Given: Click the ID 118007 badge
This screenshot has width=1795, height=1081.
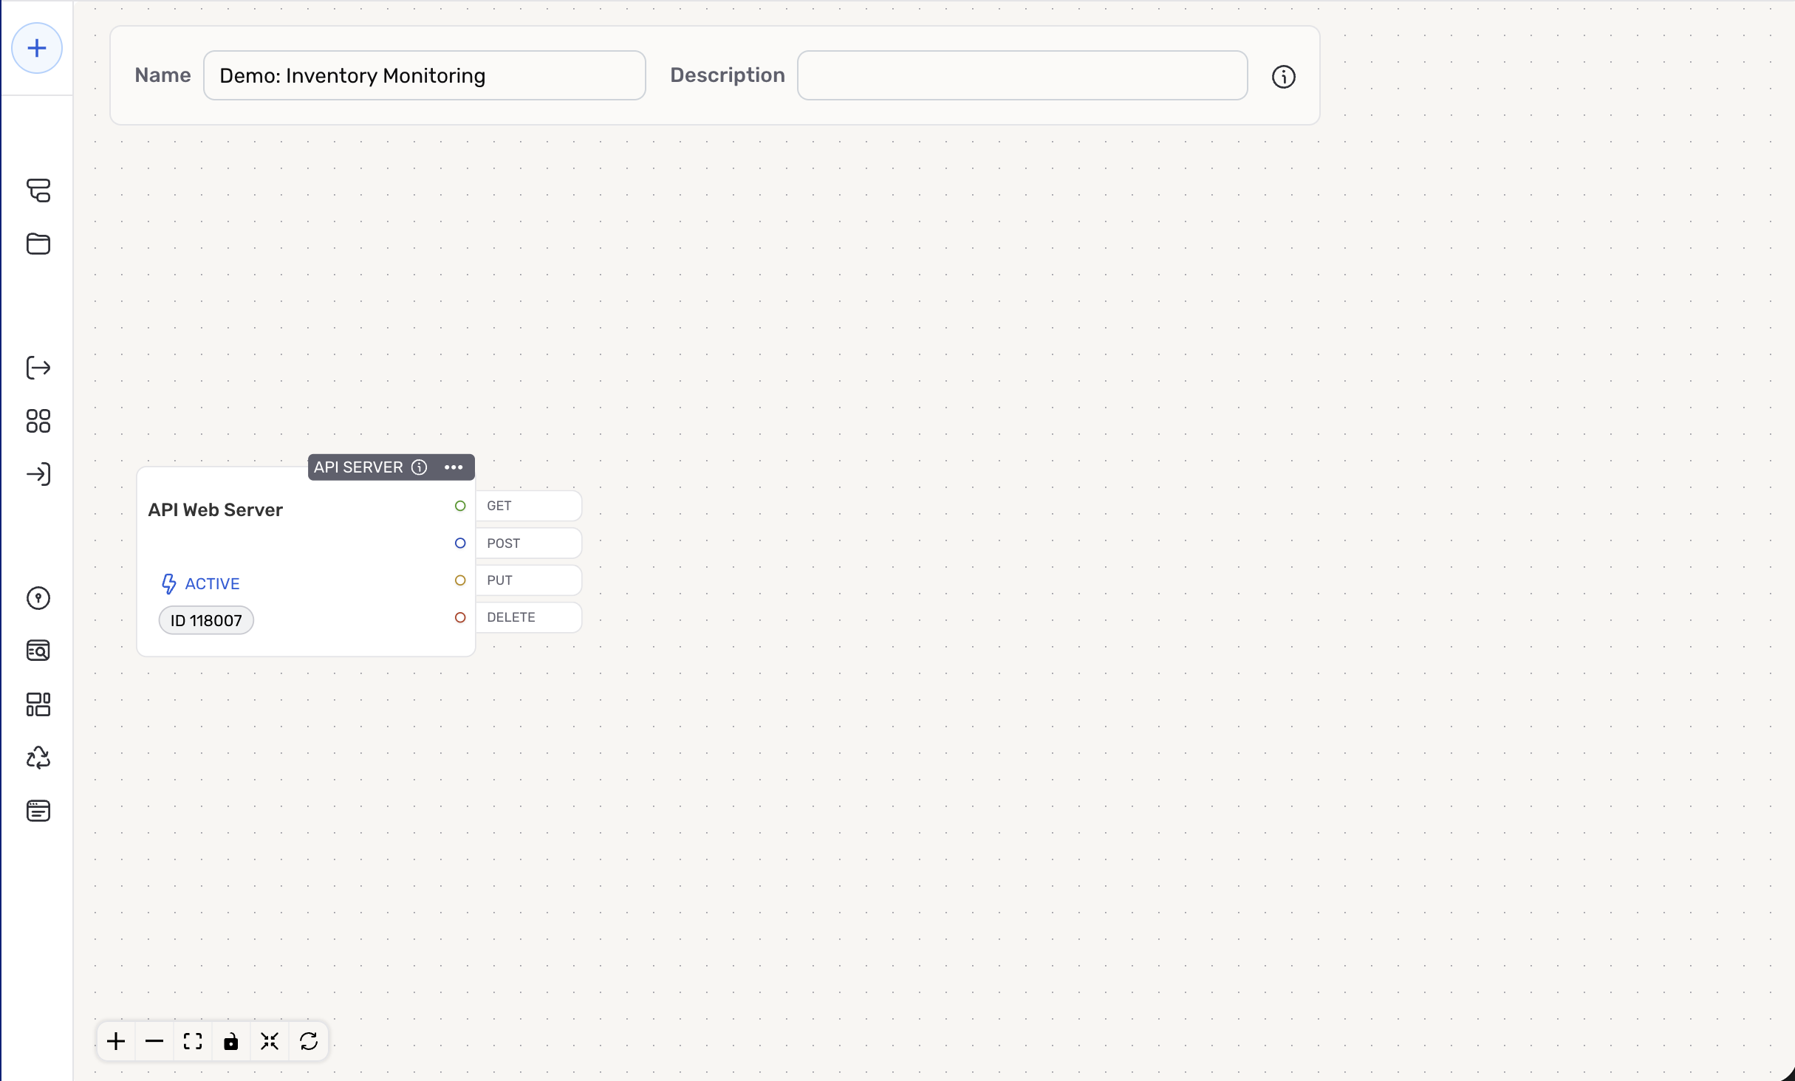Looking at the screenshot, I should point(206,620).
